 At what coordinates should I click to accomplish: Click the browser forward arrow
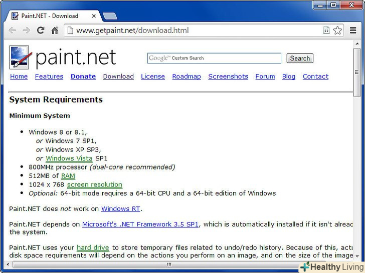(26, 30)
